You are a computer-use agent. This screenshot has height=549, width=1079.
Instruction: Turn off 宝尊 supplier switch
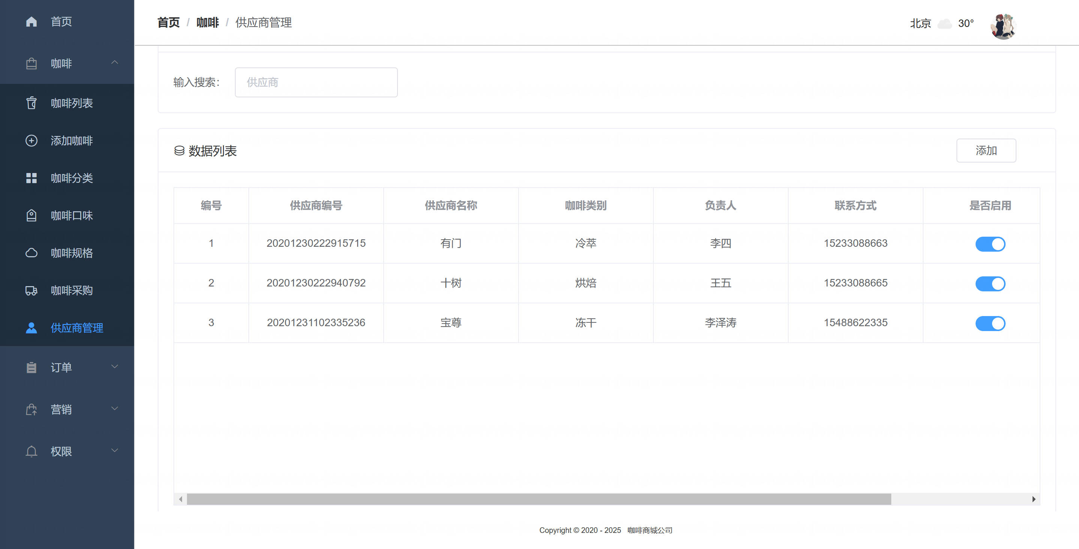coord(990,323)
